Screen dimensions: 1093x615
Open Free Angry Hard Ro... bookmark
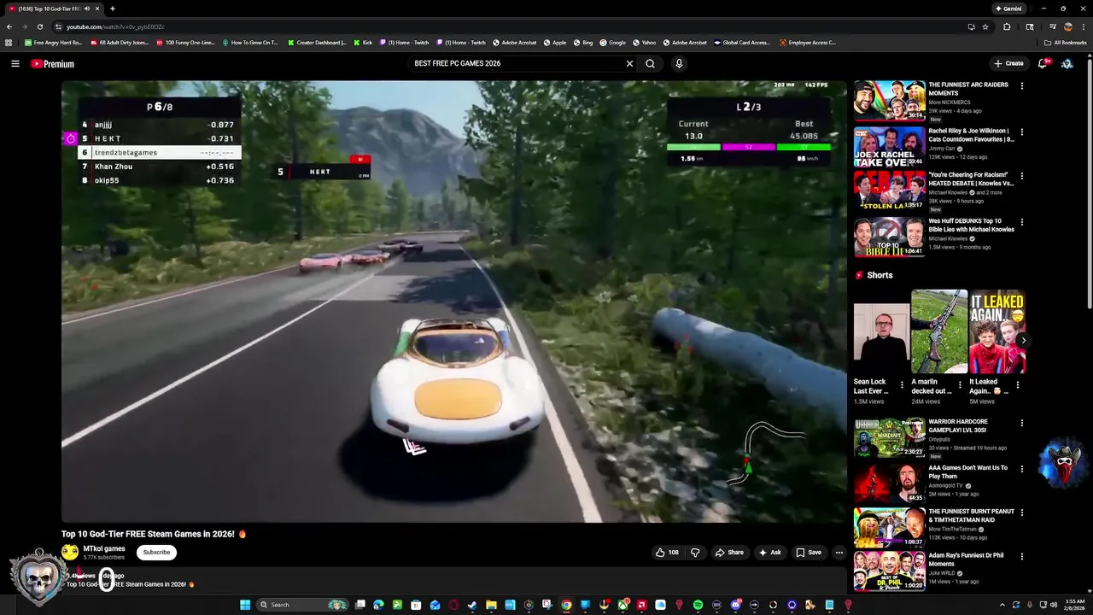53,42
